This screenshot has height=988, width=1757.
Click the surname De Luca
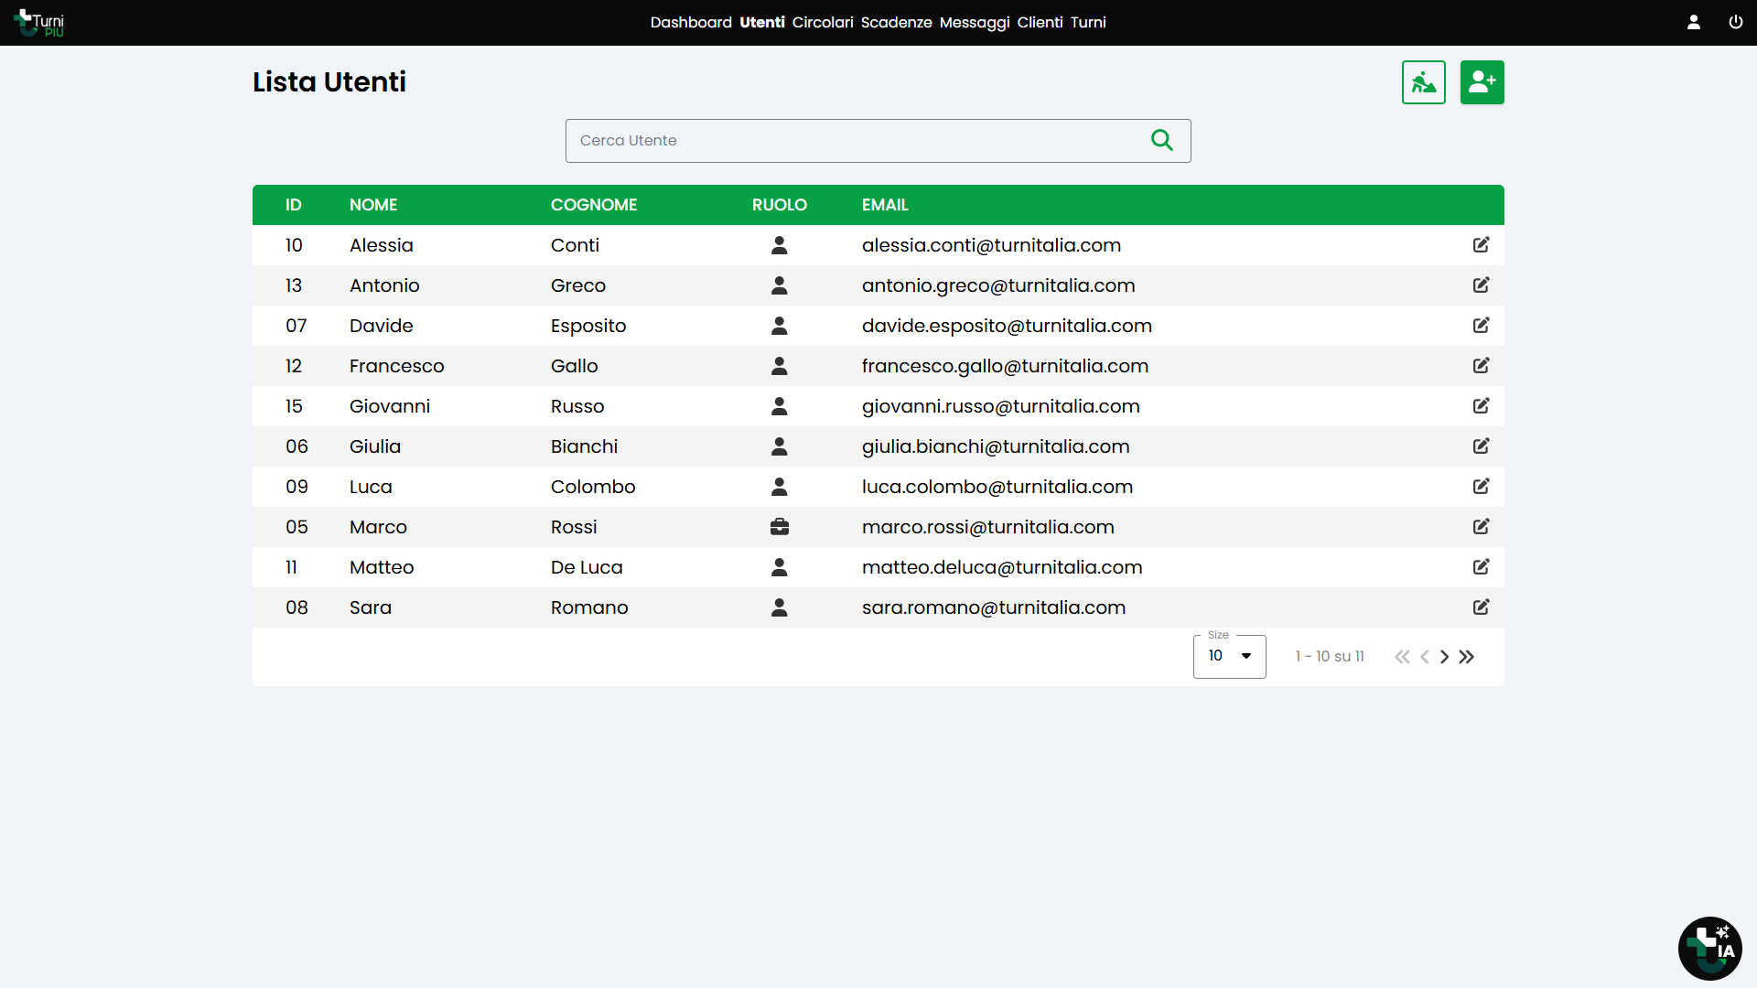point(587,567)
